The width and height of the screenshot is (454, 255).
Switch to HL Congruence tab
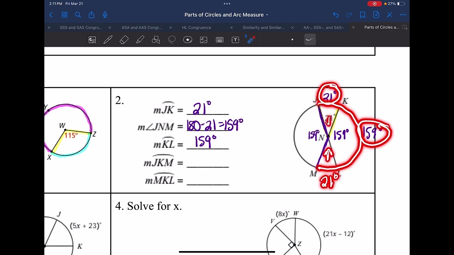tap(196, 28)
